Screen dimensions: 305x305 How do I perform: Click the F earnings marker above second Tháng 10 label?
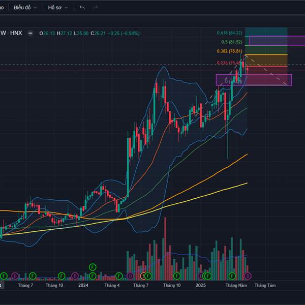point(176,276)
